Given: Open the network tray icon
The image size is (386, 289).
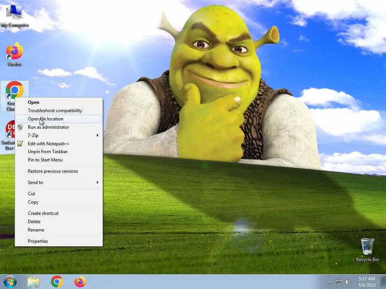Looking at the screenshot, I should point(339,282).
